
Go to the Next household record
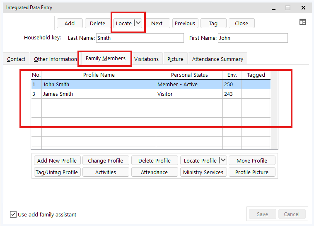(157, 23)
